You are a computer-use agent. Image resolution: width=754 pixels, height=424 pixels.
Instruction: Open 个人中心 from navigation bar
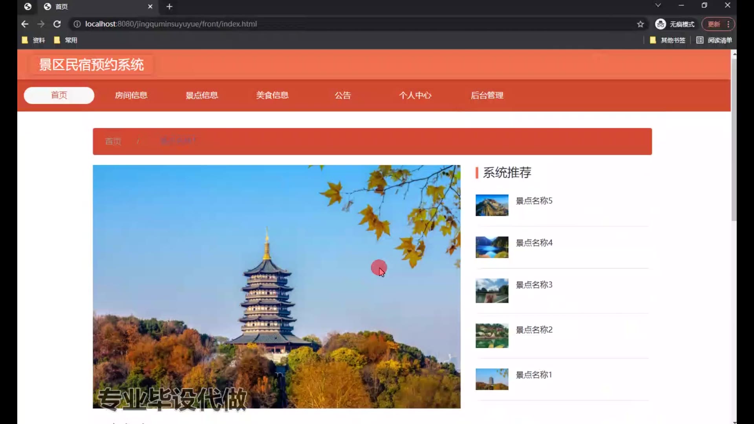click(415, 95)
